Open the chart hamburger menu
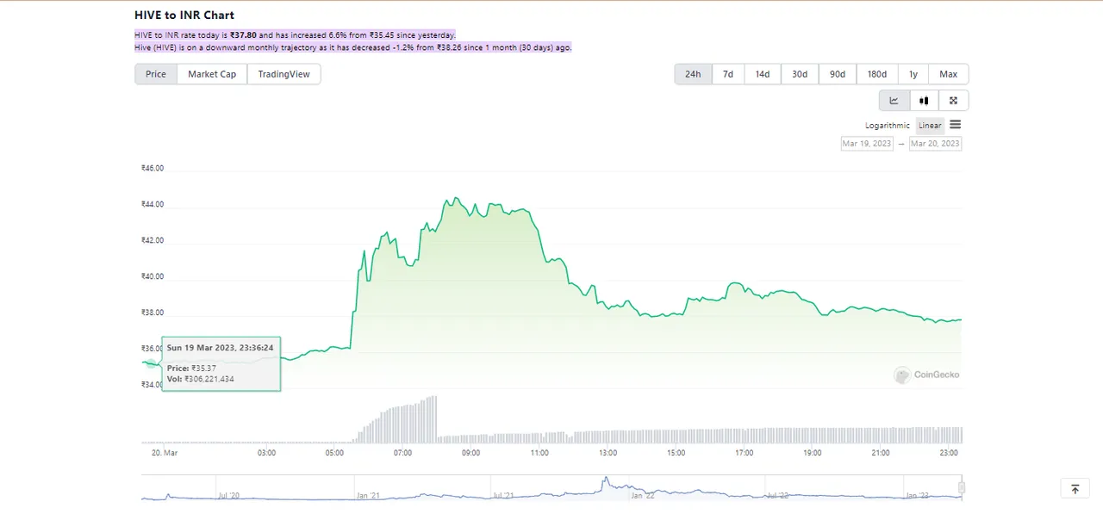 955,125
